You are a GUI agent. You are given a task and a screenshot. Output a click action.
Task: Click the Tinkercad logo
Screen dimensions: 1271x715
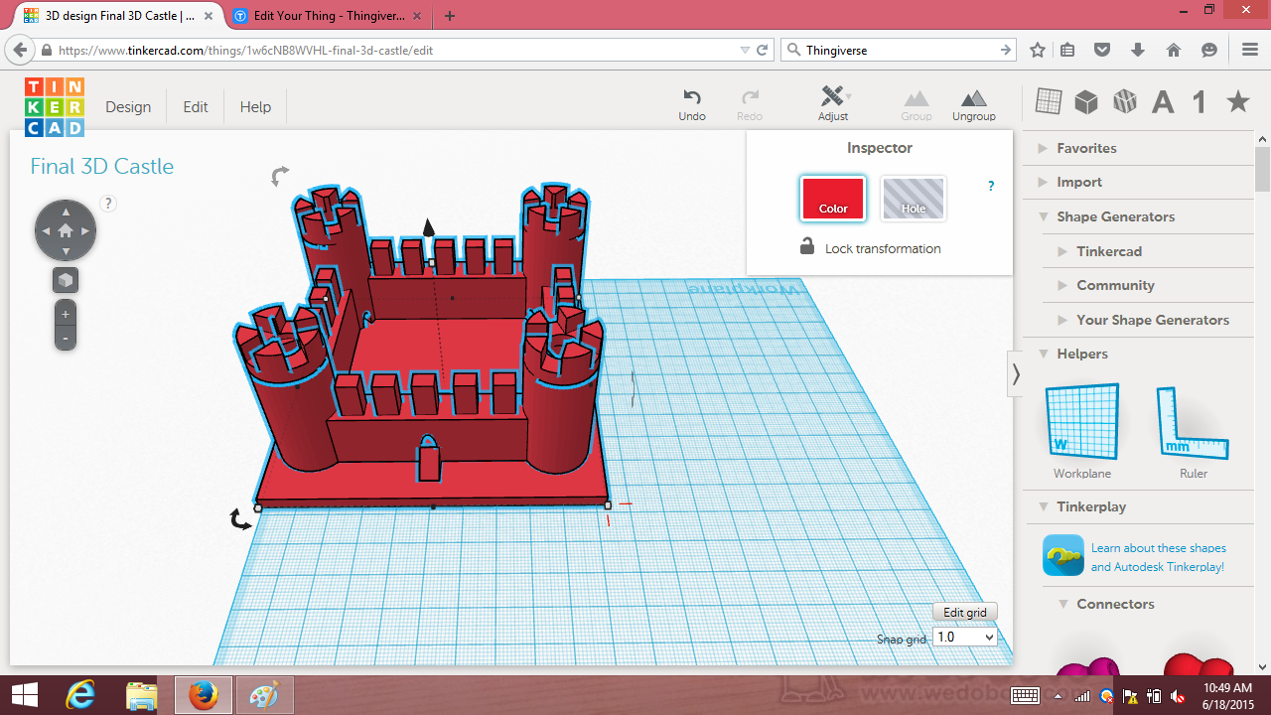pyautogui.click(x=55, y=107)
